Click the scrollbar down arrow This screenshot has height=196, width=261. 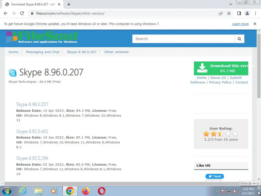coord(259,179)
